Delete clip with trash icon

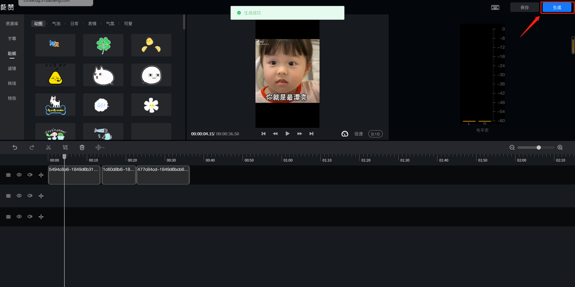pos(82,148)
